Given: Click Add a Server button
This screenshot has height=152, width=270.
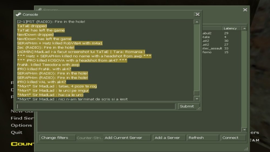Looking at the screenshot, I should click(169, 138).
